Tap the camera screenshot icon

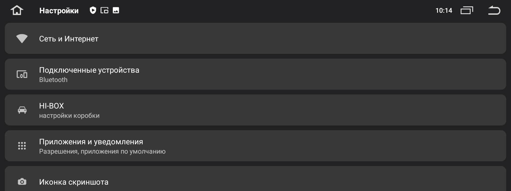22,182
